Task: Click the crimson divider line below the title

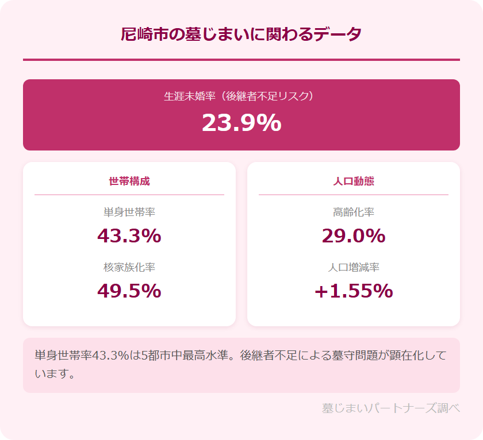Action: click(241, 59)
